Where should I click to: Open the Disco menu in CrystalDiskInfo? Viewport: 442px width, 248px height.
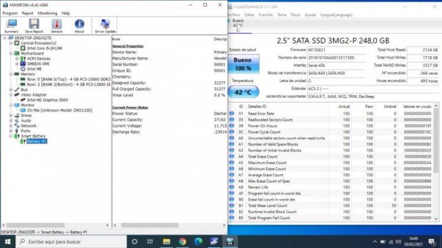(x=295, y=15)
